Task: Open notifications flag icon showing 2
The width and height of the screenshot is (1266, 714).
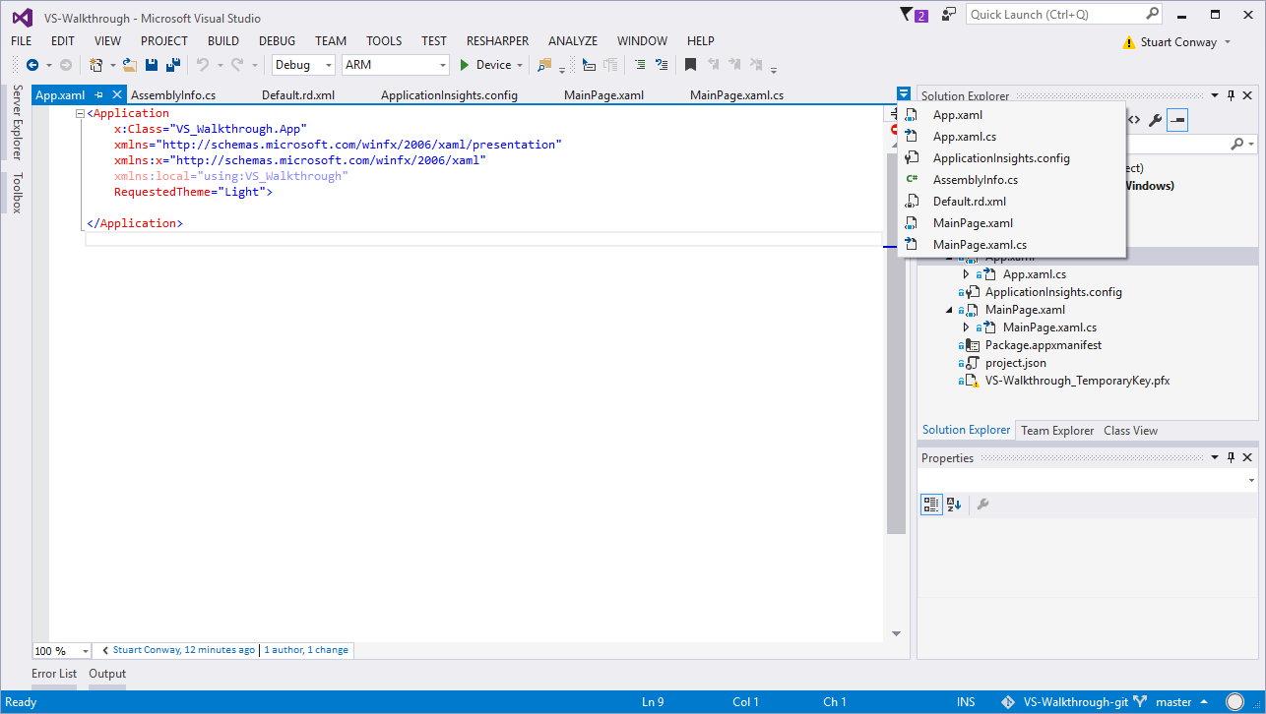Action: point(914,15)
